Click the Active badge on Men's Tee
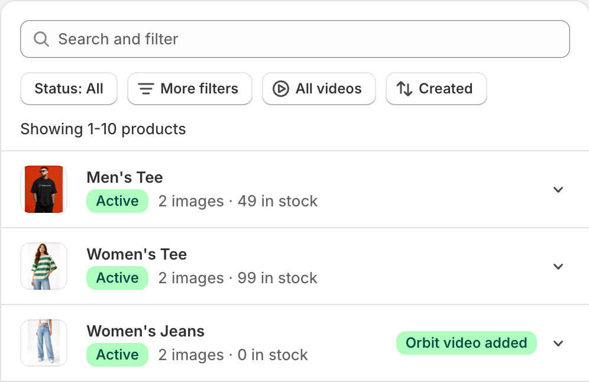 tap(117, 201)
